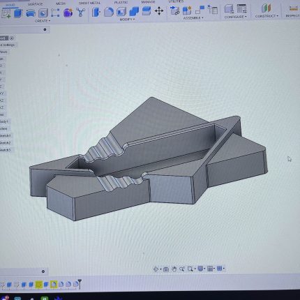Toggle the activate component radio button
This screenshot has height=300, width=300.
click(12, 38)
